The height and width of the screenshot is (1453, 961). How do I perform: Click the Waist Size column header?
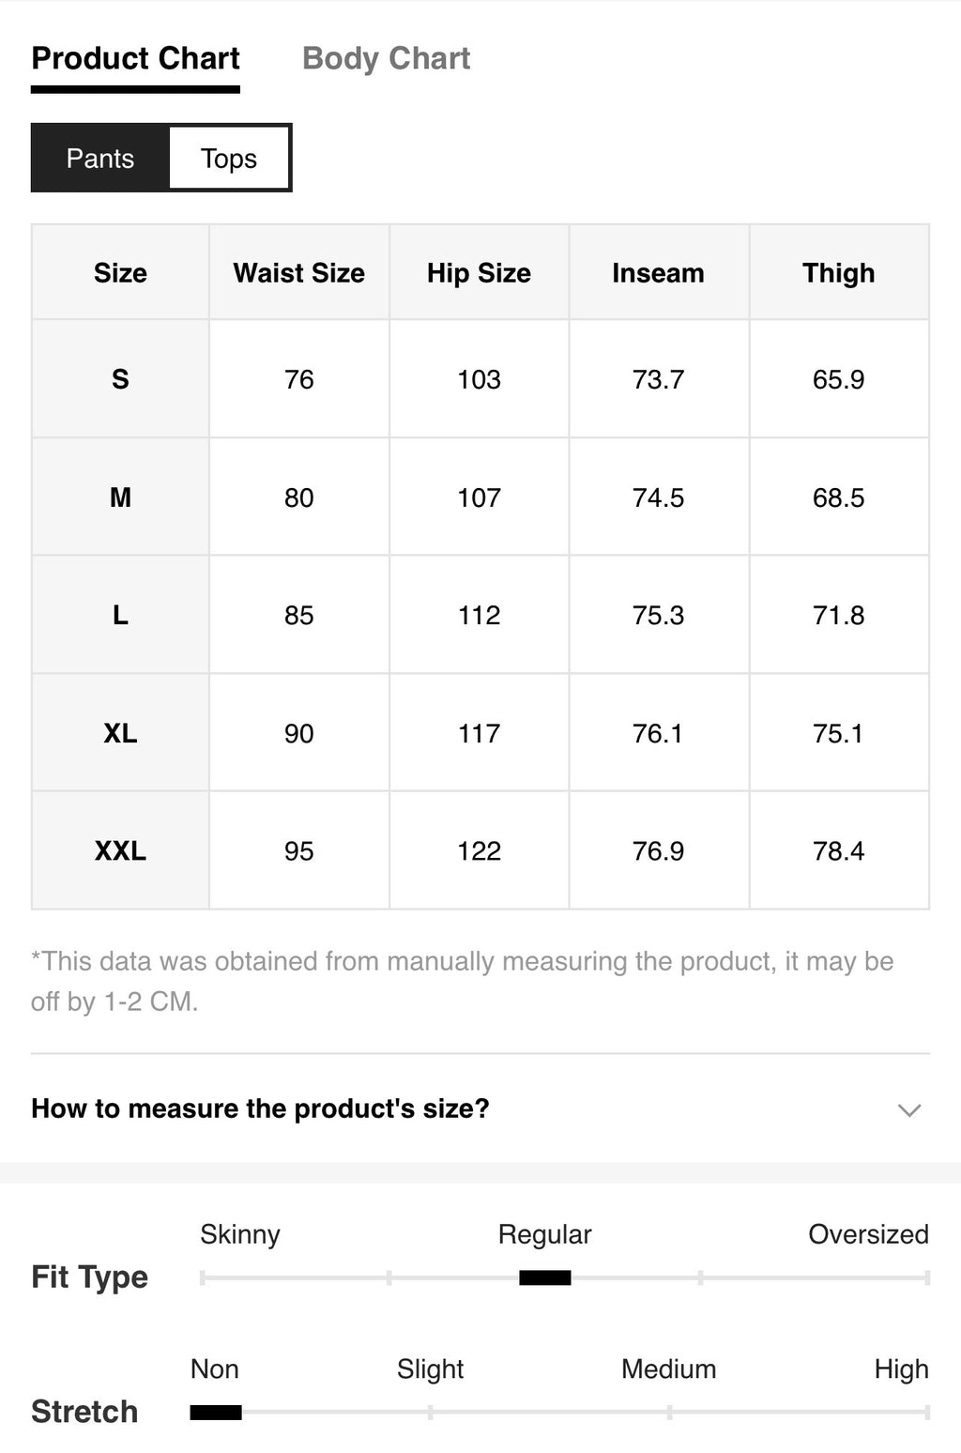(x=298, y=273)
